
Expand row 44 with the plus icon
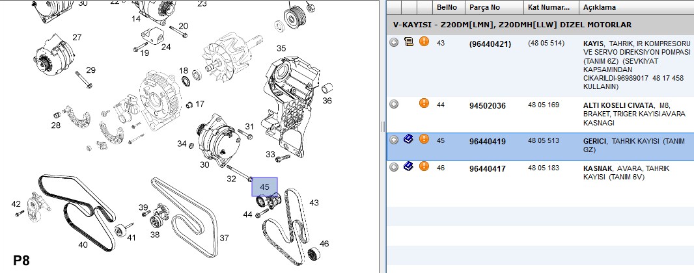[394, 104]
